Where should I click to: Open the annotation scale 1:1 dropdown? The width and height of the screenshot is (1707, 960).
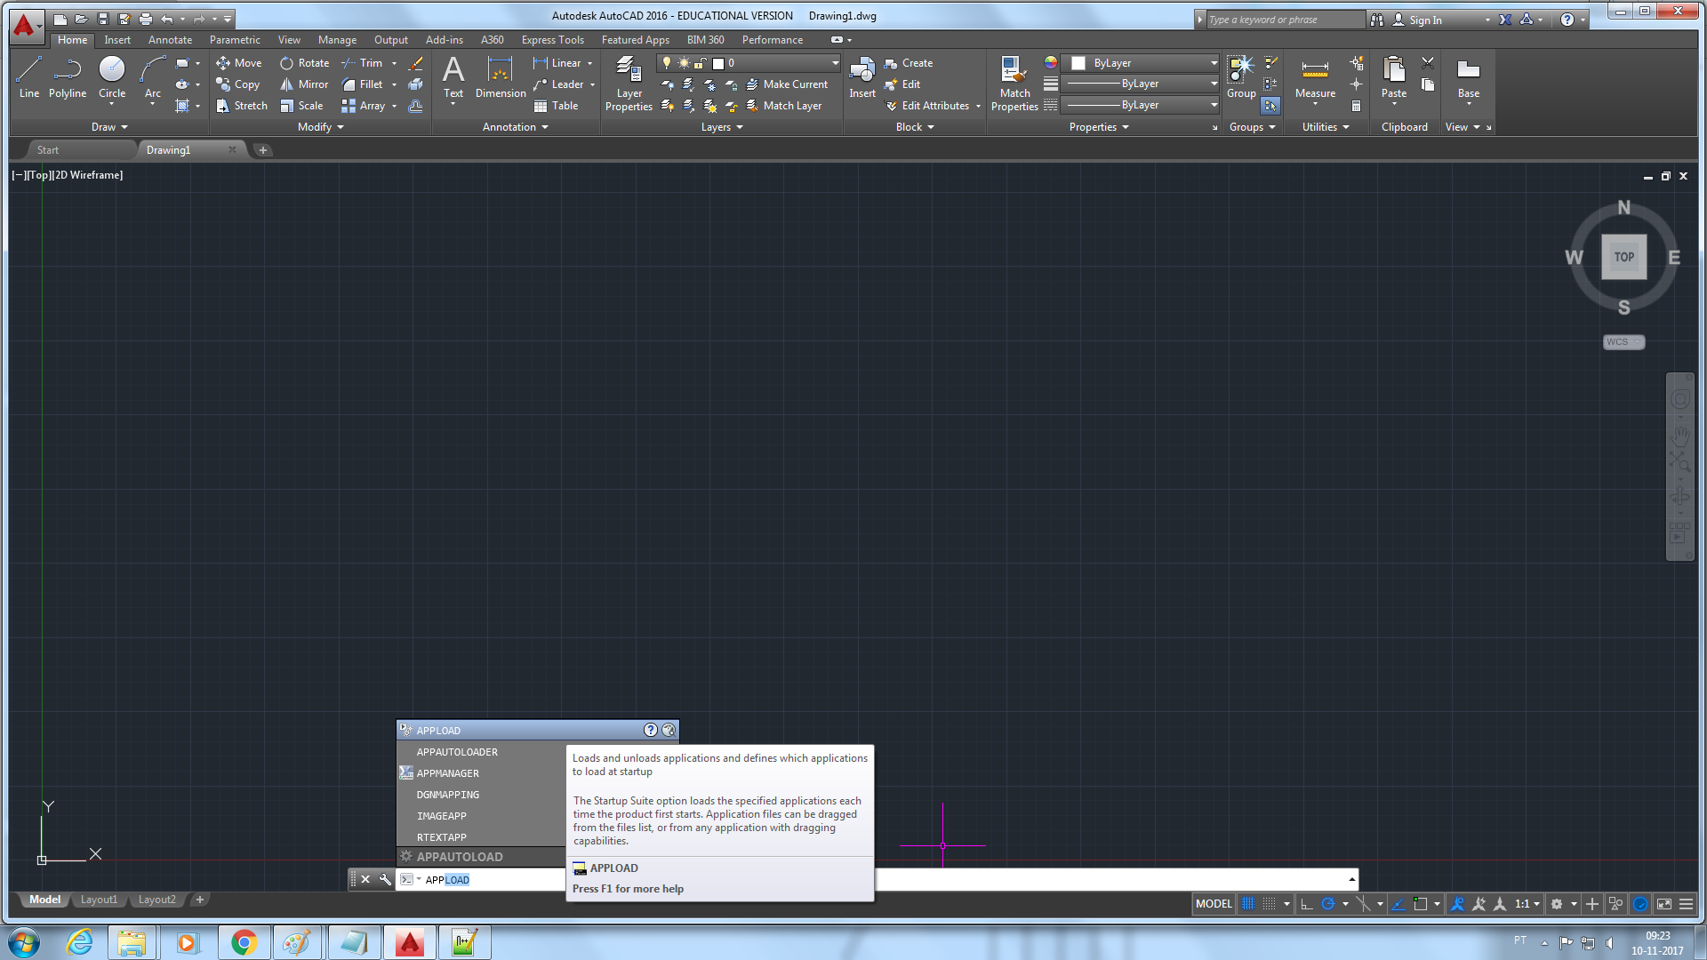1527,904
